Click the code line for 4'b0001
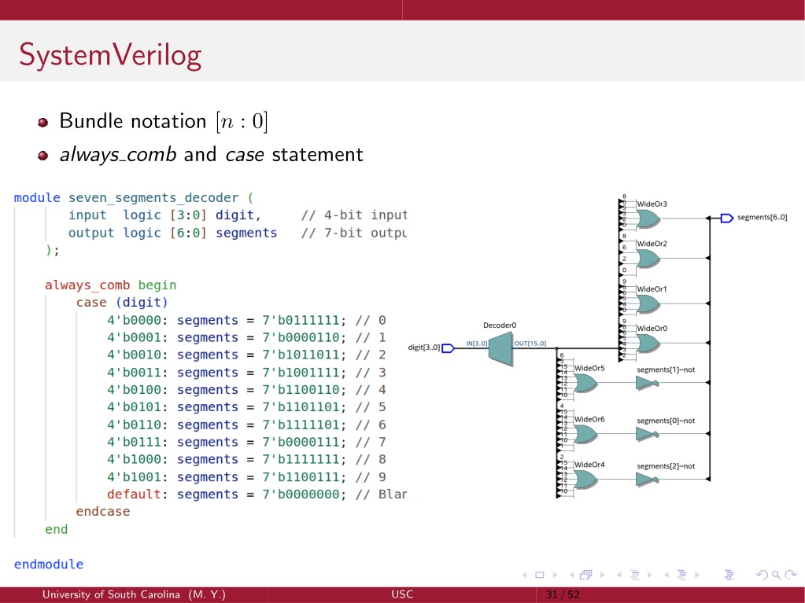The image size is (805, 603). [246, 337]
